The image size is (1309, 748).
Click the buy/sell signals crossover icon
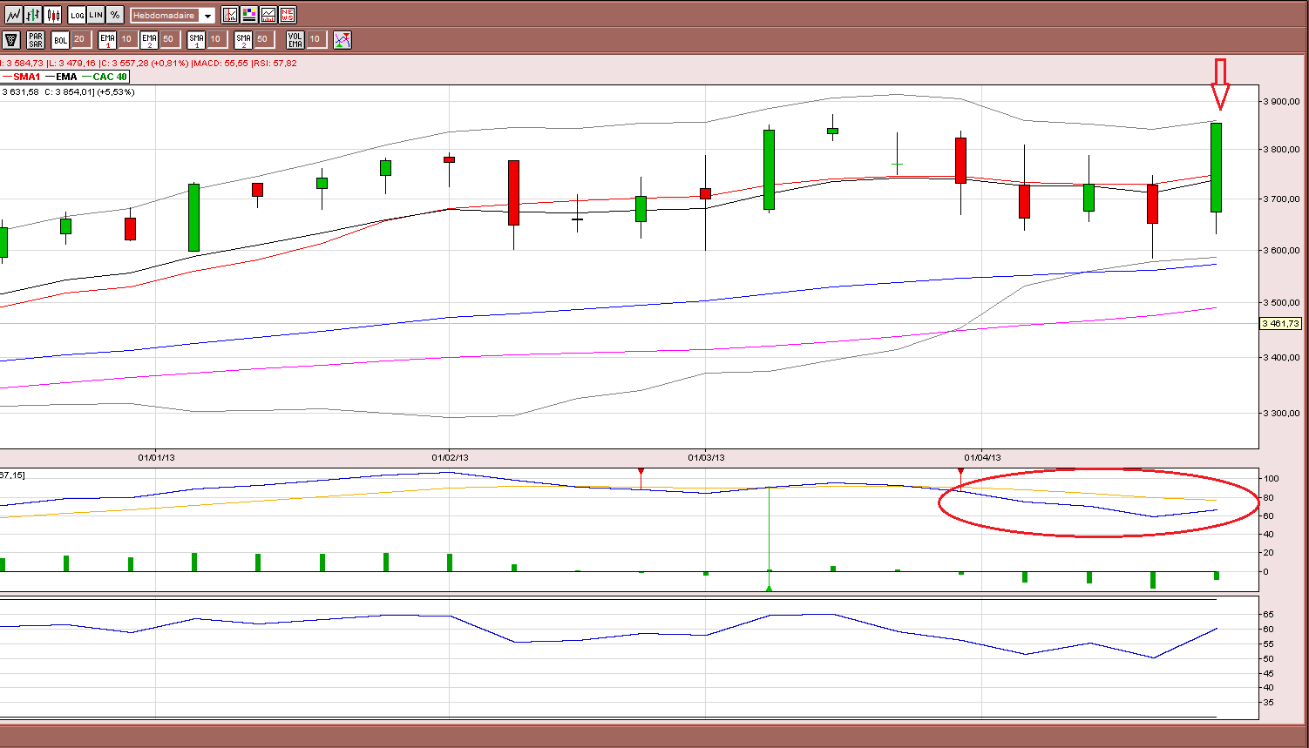343,39
